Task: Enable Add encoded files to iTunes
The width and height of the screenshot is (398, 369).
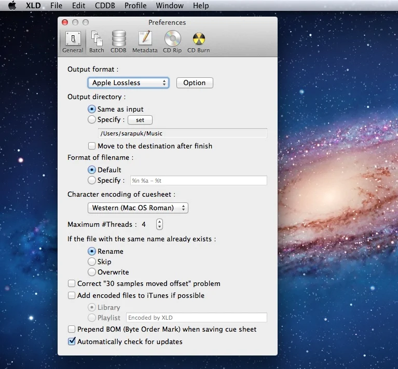Action: tap(72, 295)
